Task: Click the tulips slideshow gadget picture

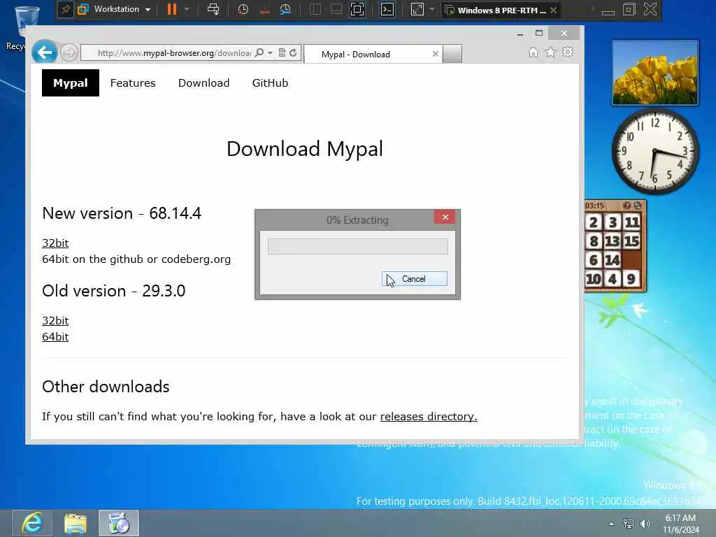Action: (x=654, y=73)
